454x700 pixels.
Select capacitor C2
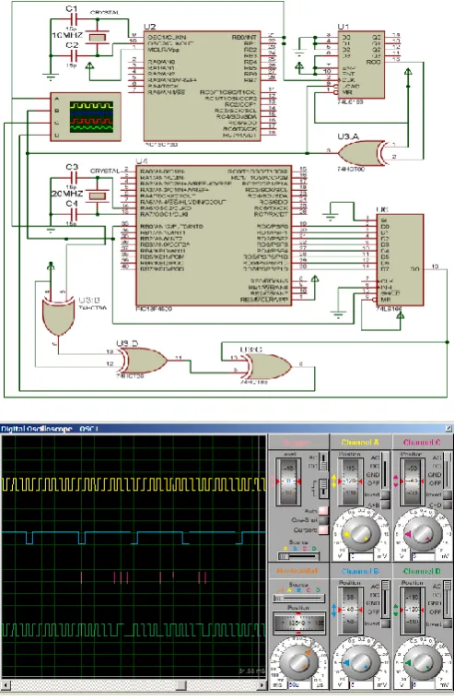click(x=74, y=55)
